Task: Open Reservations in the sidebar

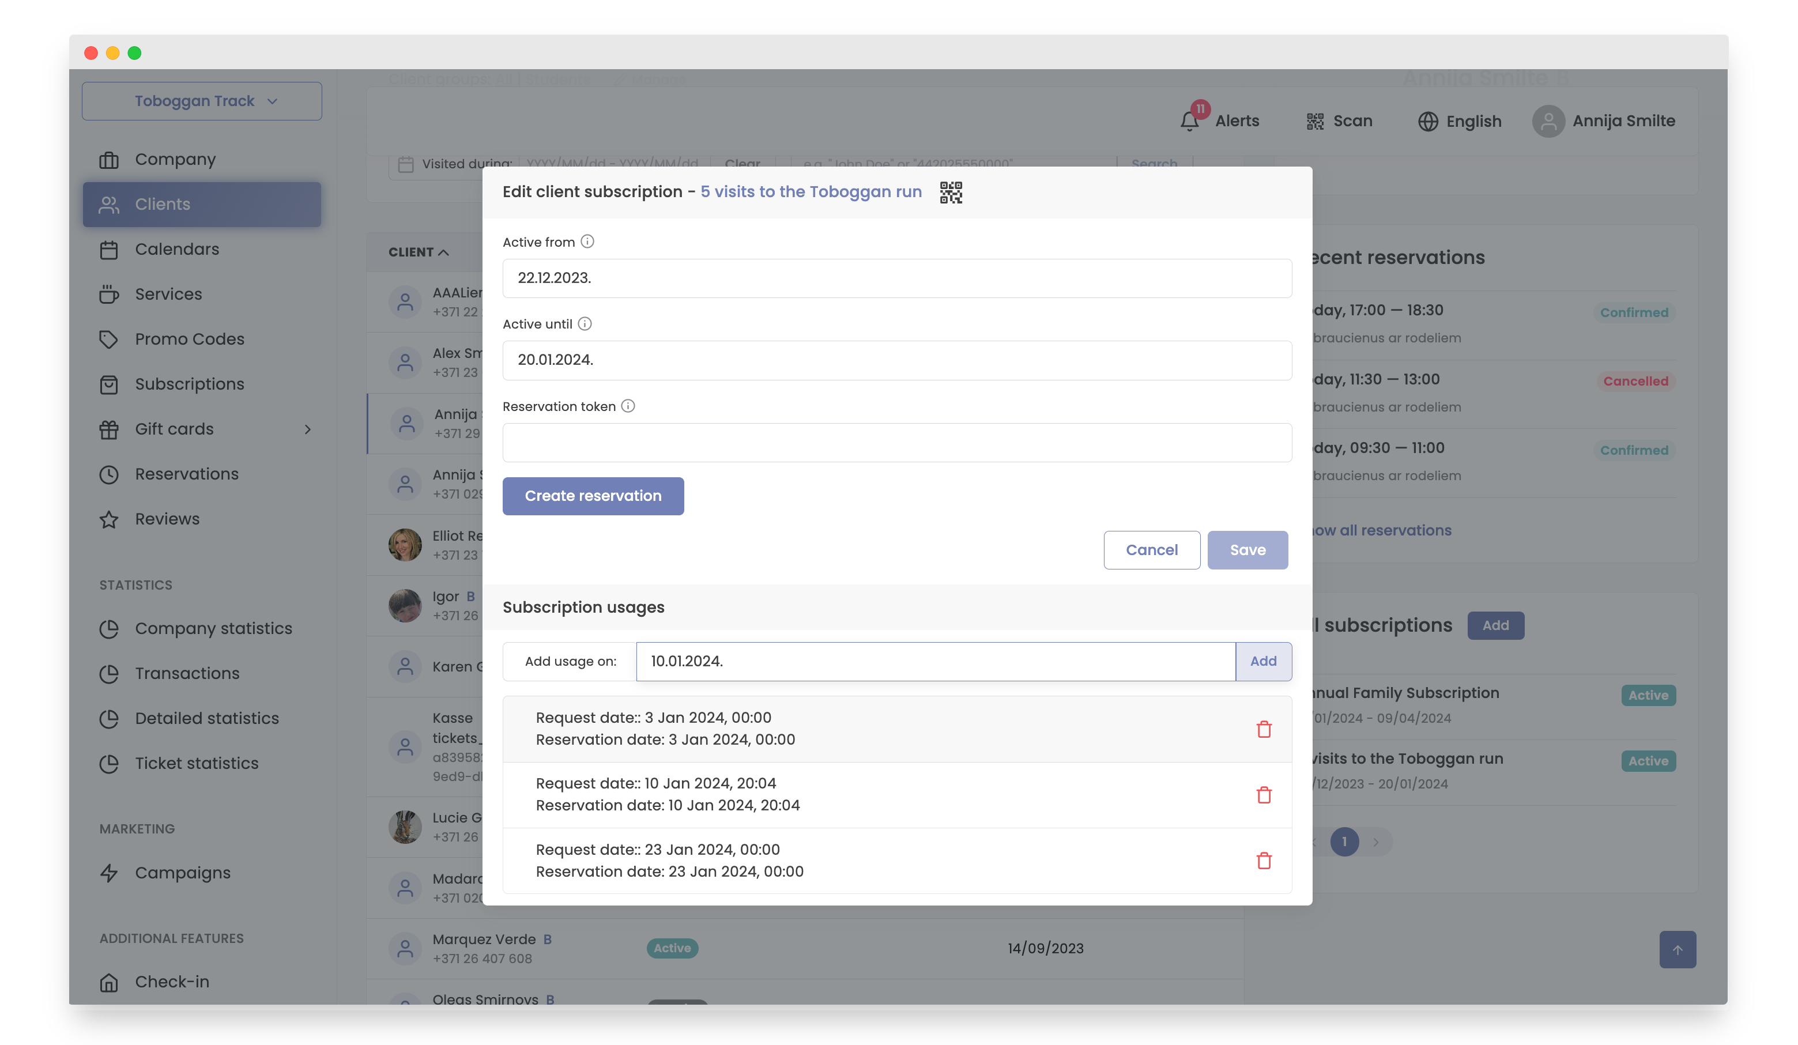Action: point(186,474)
